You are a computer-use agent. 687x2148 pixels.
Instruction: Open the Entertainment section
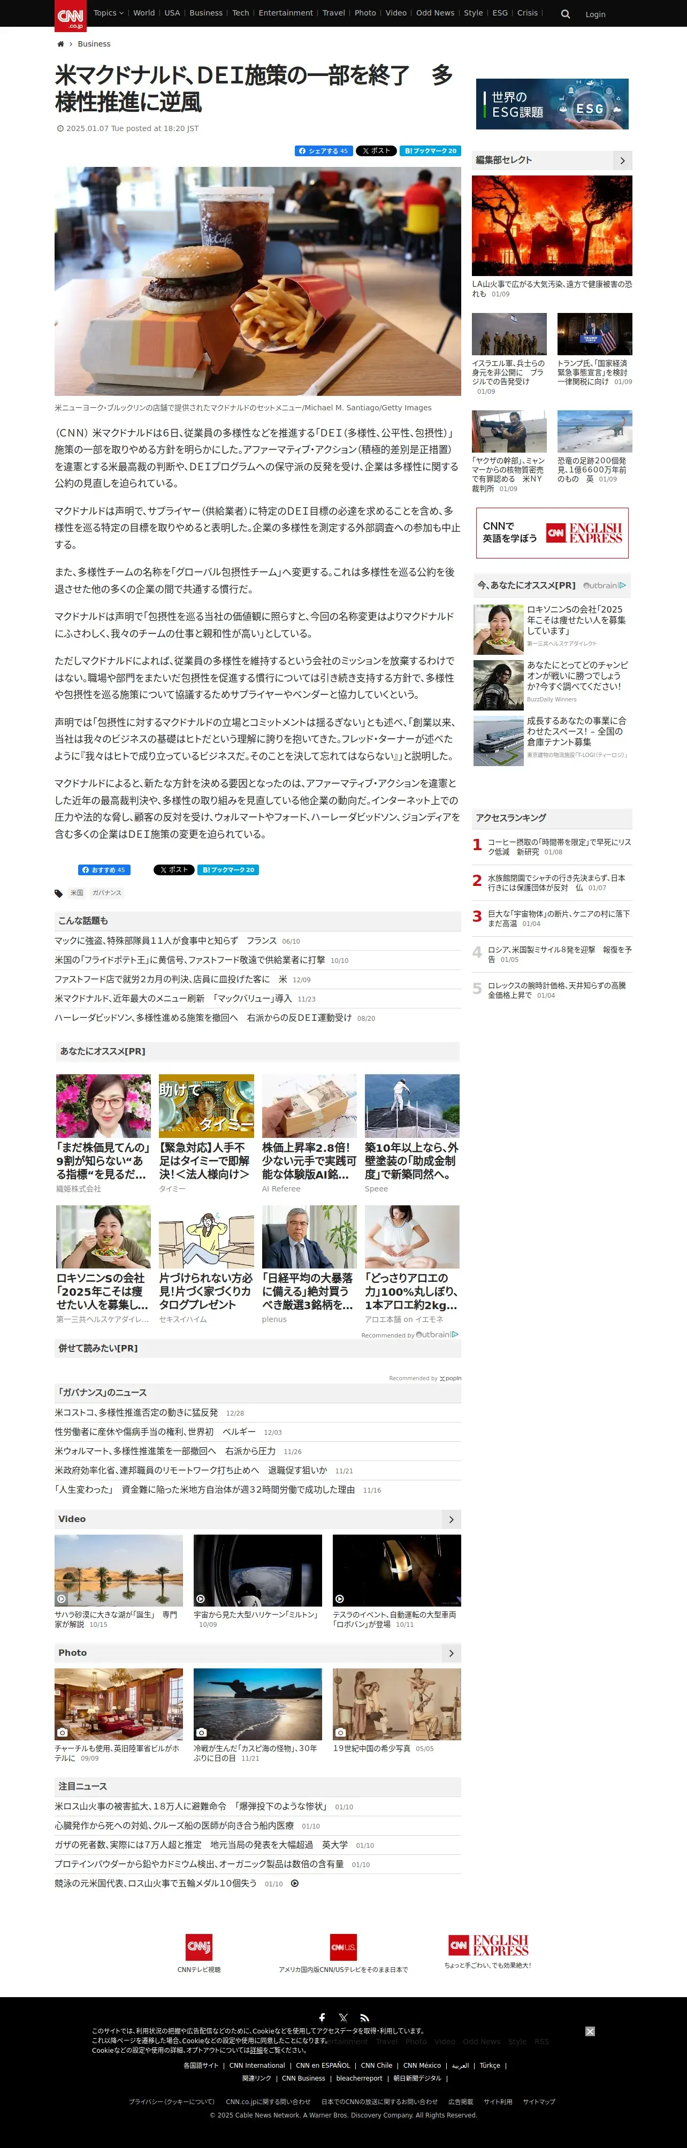coord(286,13)
